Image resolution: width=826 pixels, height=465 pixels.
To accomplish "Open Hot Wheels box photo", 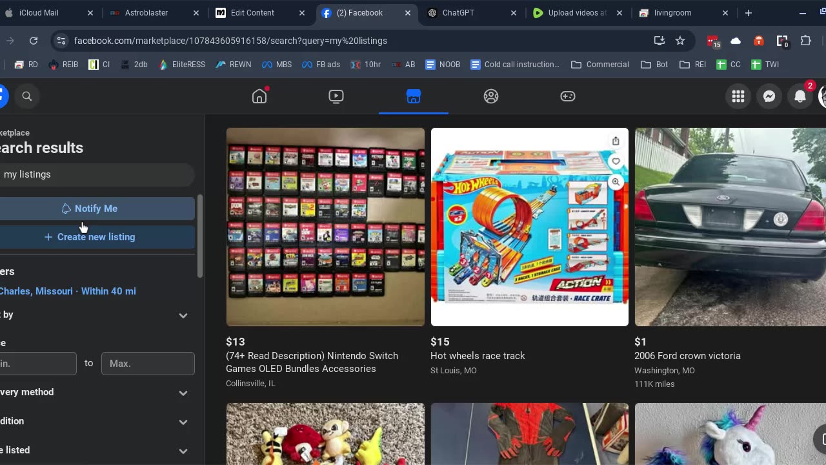I will 530,227.
